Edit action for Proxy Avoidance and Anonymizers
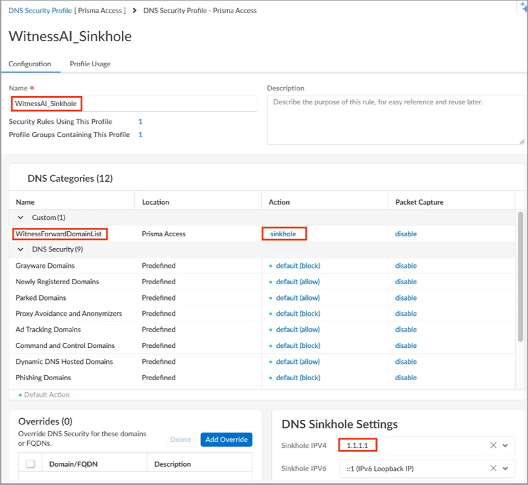Image resolution: width=528 pixels, height=485 pixels. (298, 313)
